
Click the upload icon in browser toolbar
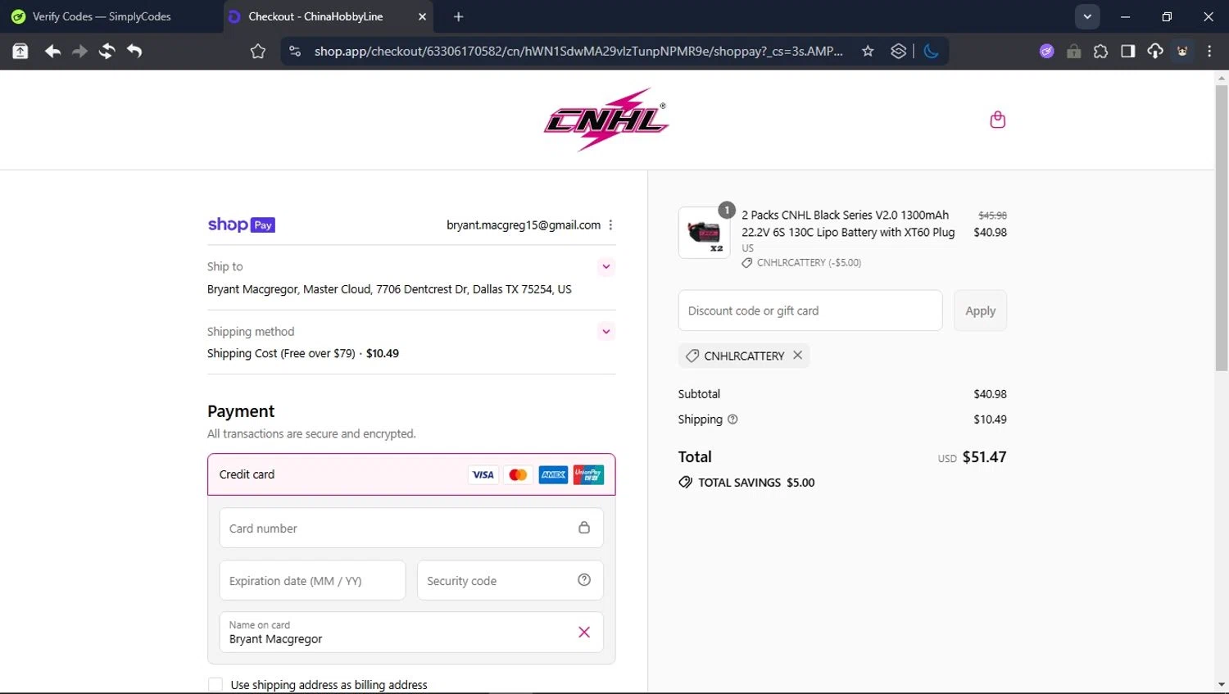coord(20,52)
